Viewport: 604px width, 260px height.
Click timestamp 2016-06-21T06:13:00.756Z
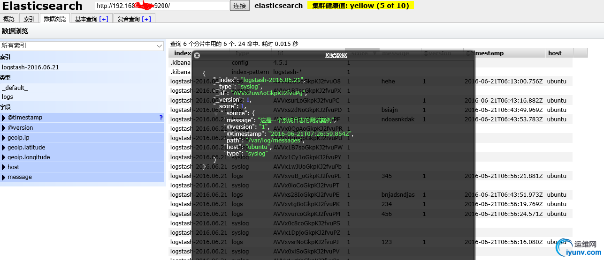pyautogui.click(x=504, y=81)
